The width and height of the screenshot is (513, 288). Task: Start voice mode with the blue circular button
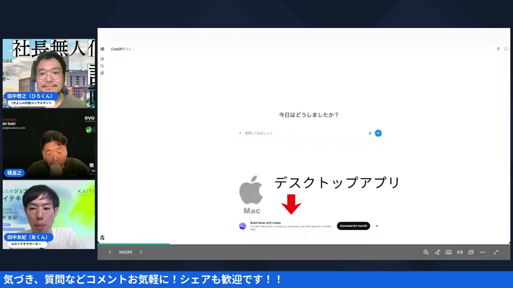[378, 133]
